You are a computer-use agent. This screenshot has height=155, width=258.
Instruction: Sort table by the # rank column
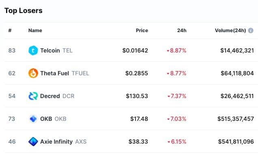pos(10,31)
